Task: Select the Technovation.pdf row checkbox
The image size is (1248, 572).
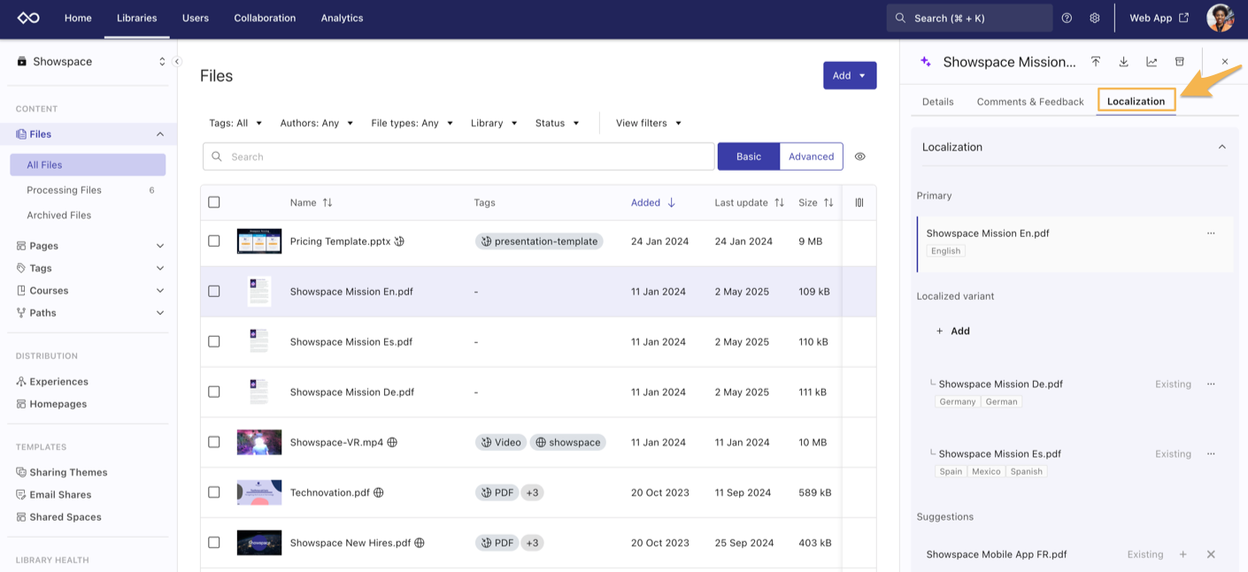Action: (214, 492)
